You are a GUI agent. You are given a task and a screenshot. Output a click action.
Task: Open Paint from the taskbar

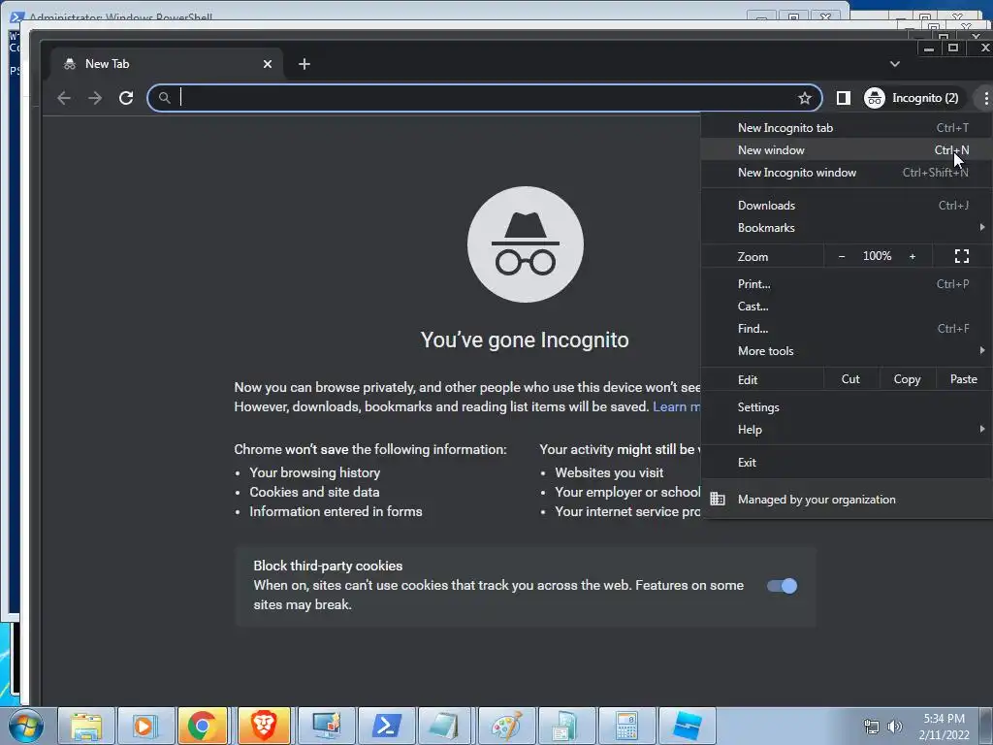[x=506, y=726]
